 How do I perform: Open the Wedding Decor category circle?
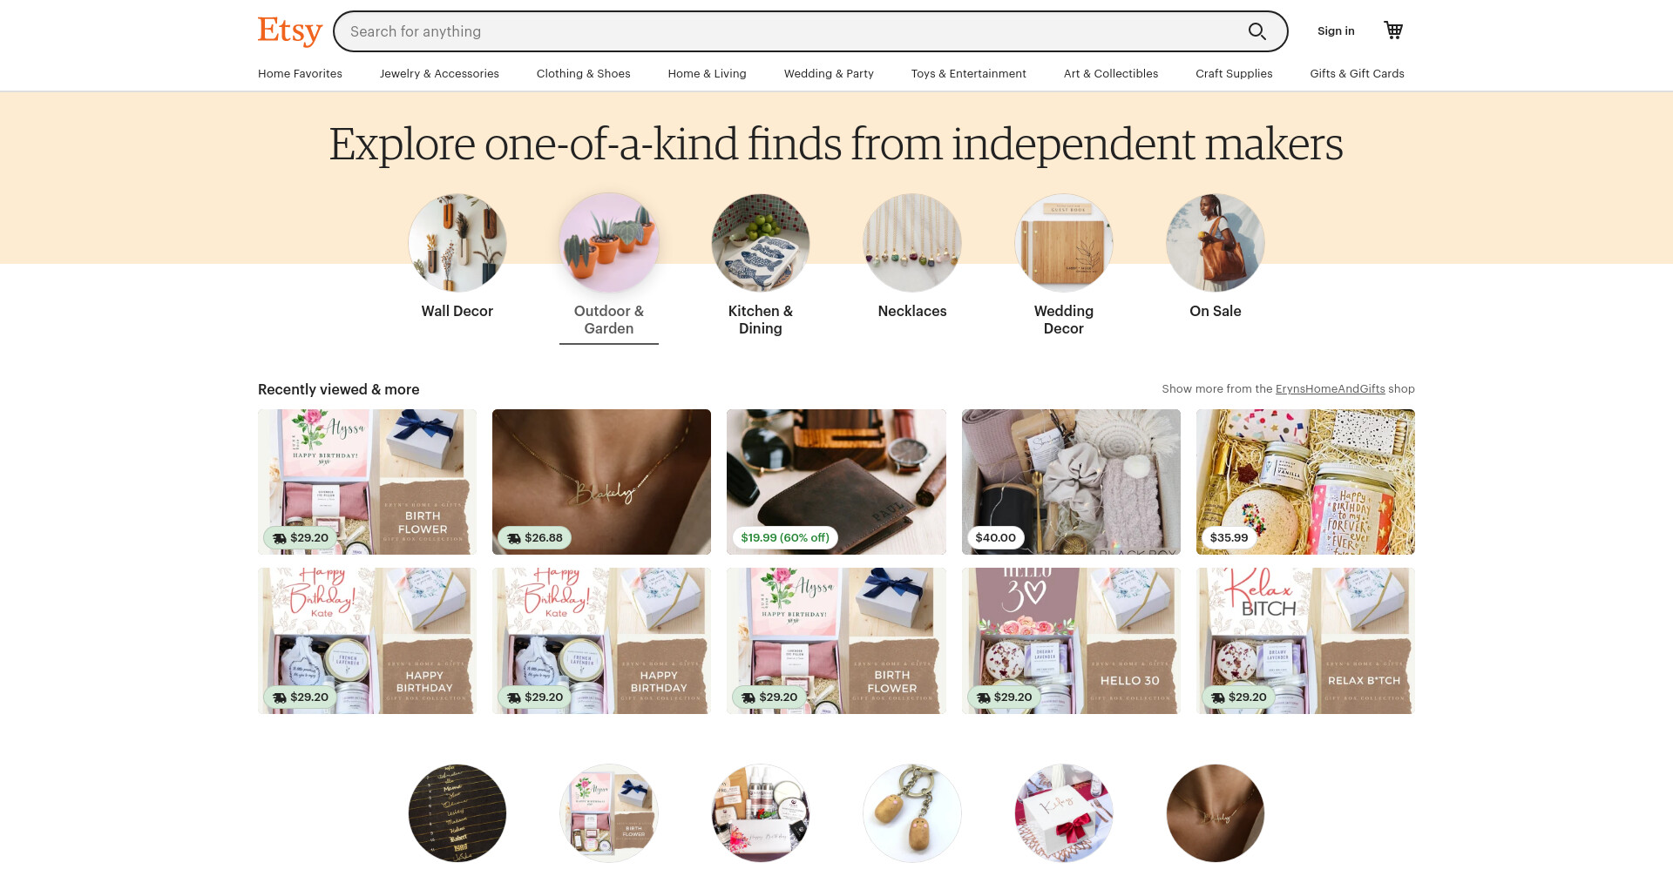coord(1064,243)
